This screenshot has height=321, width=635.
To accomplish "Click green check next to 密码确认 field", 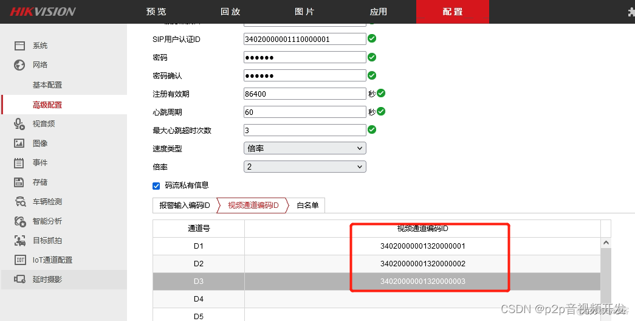I will pos(372,75).
